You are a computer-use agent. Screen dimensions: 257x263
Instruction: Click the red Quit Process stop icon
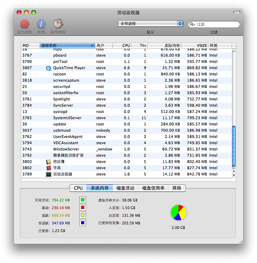pyautogui.click(x=24, y=24)
